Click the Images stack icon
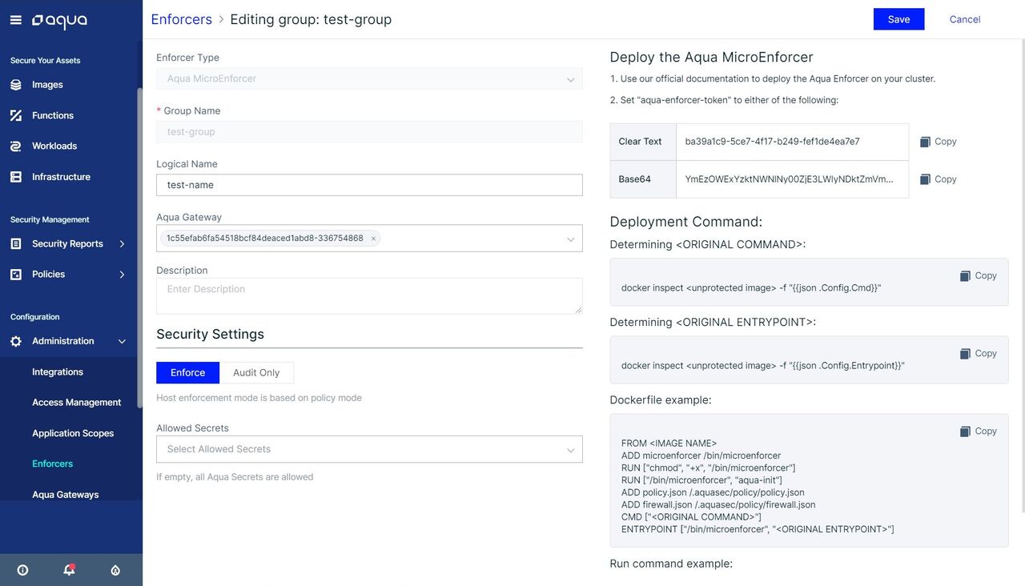1025x586 pixels. pos(16,85)
